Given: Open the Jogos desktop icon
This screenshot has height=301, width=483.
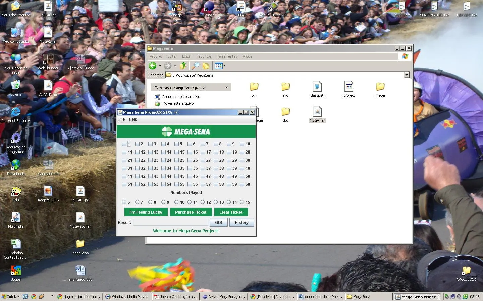Looking at the screenshot, I should coord(16,273).
